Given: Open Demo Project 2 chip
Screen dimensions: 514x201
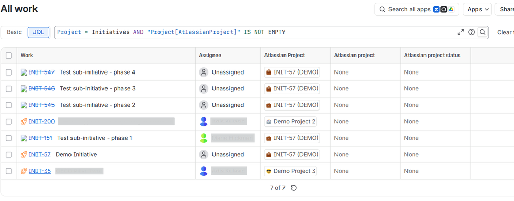Looking at the screenshot, I should pyautogui.click(x=290, y=122).
